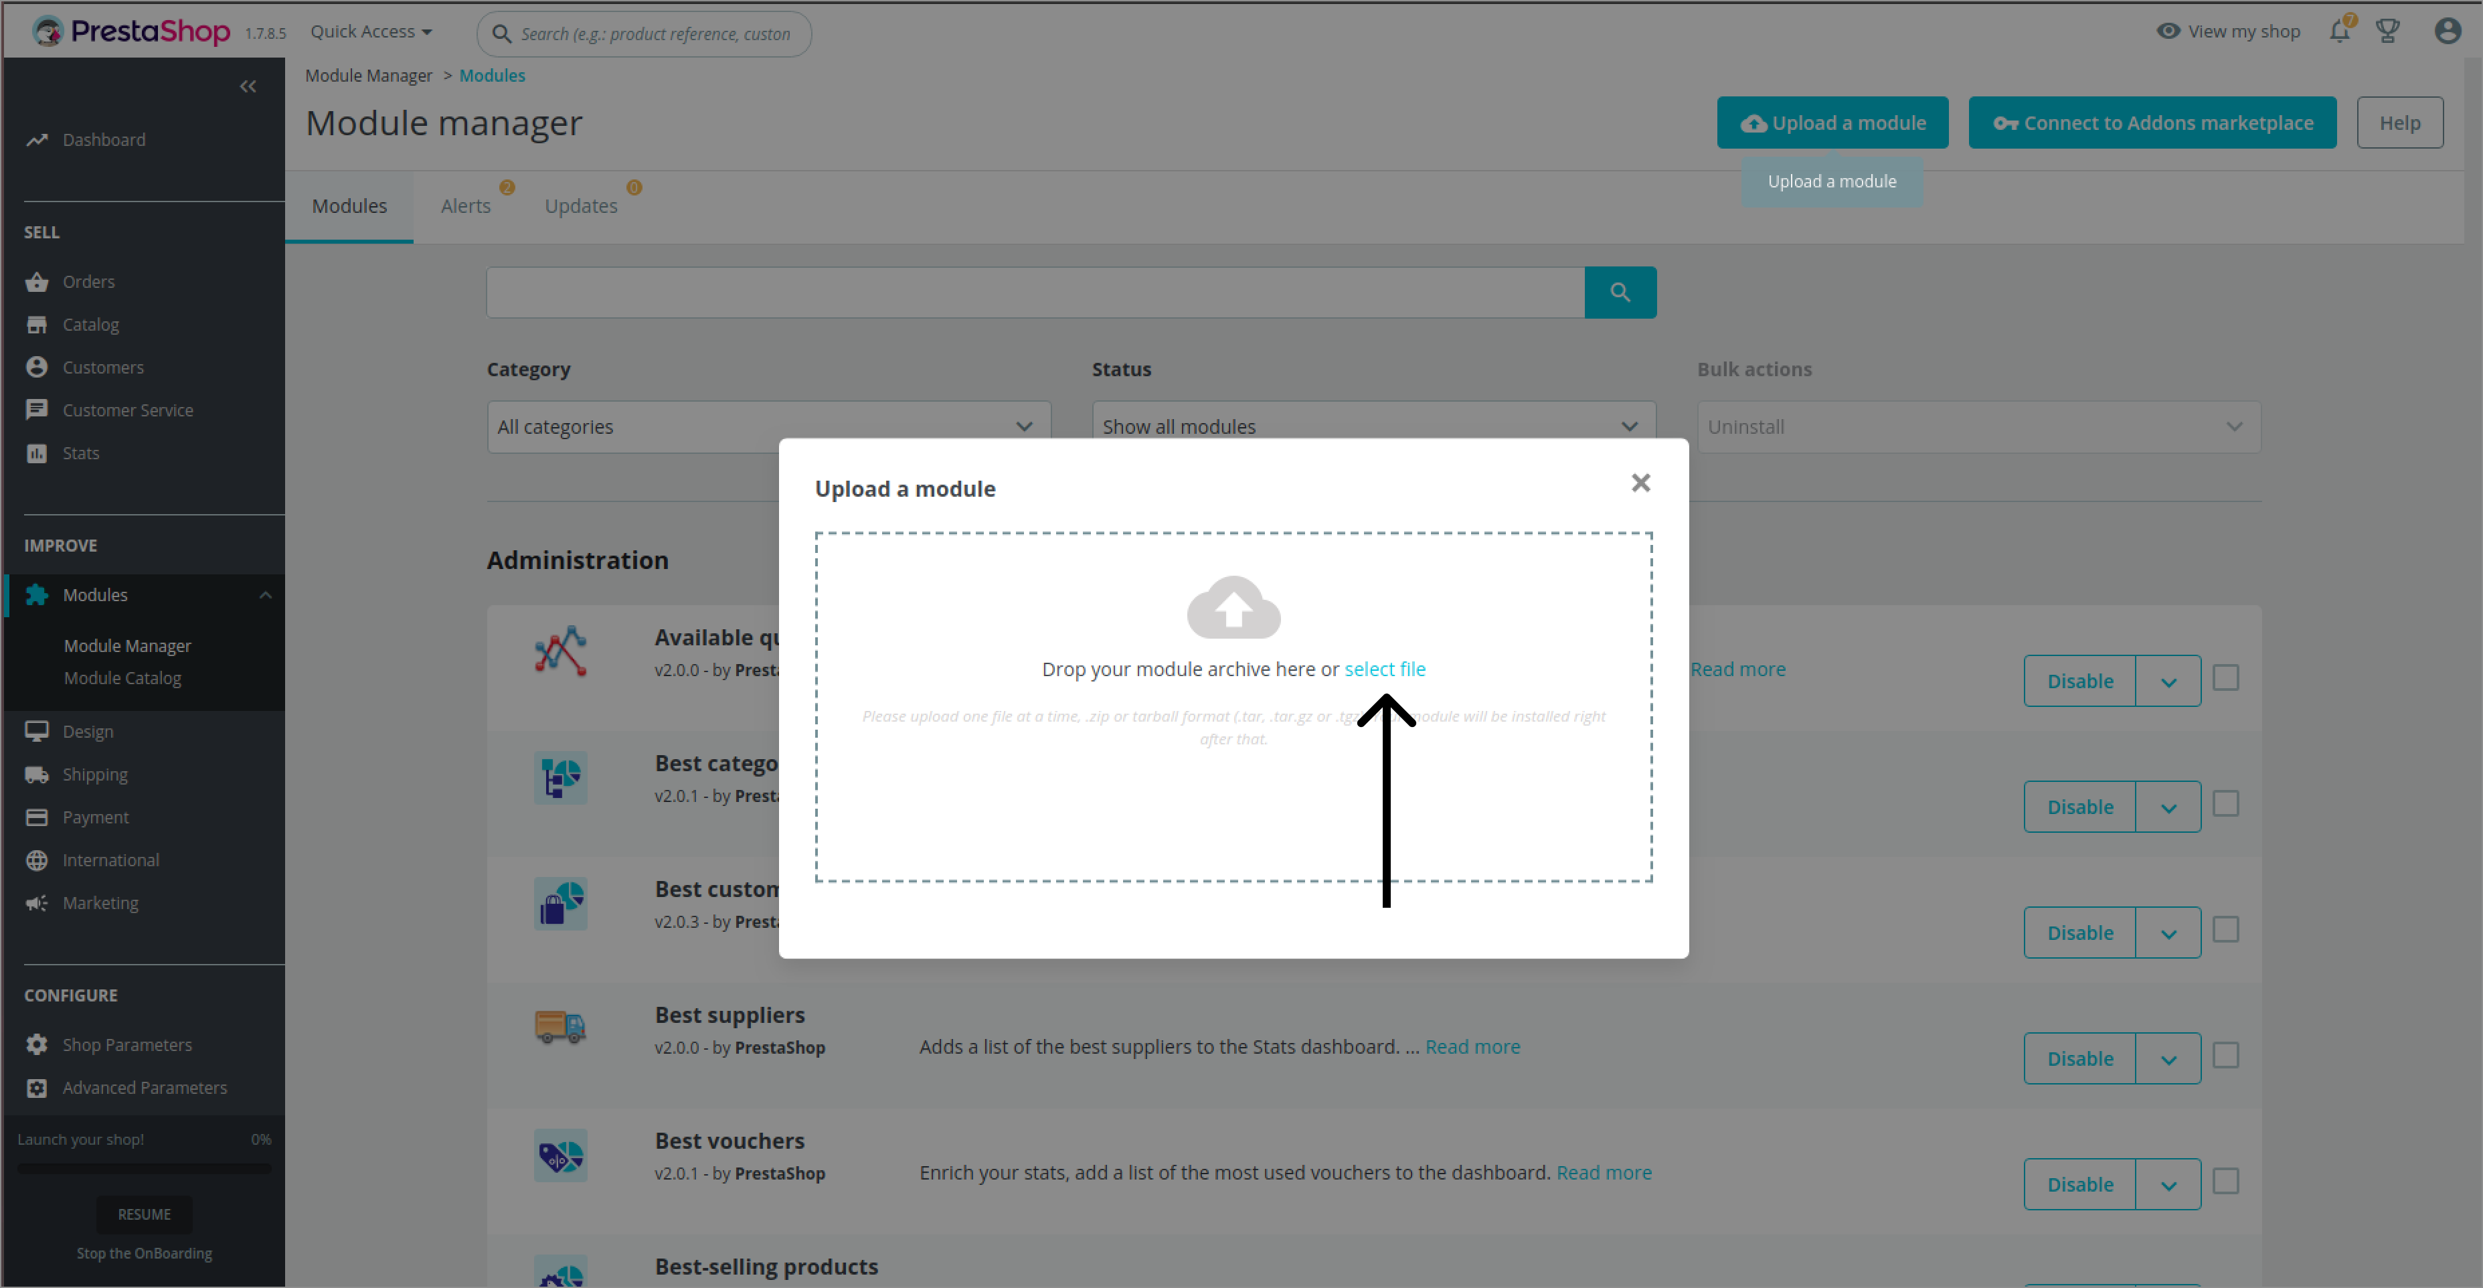2483x1288 pixels.
Task: Click the notifications bell icon
Action: (x=2339, y=32)
